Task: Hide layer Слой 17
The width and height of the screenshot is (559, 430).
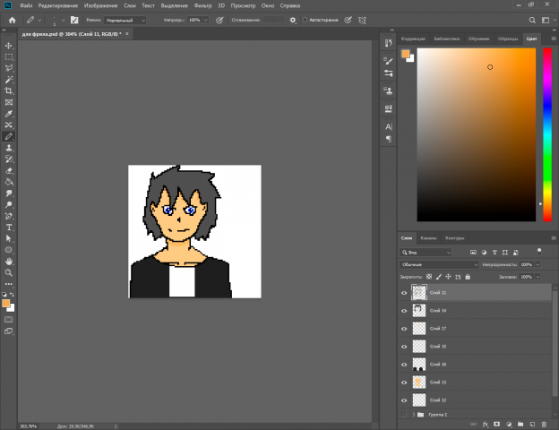Action: 404,329
